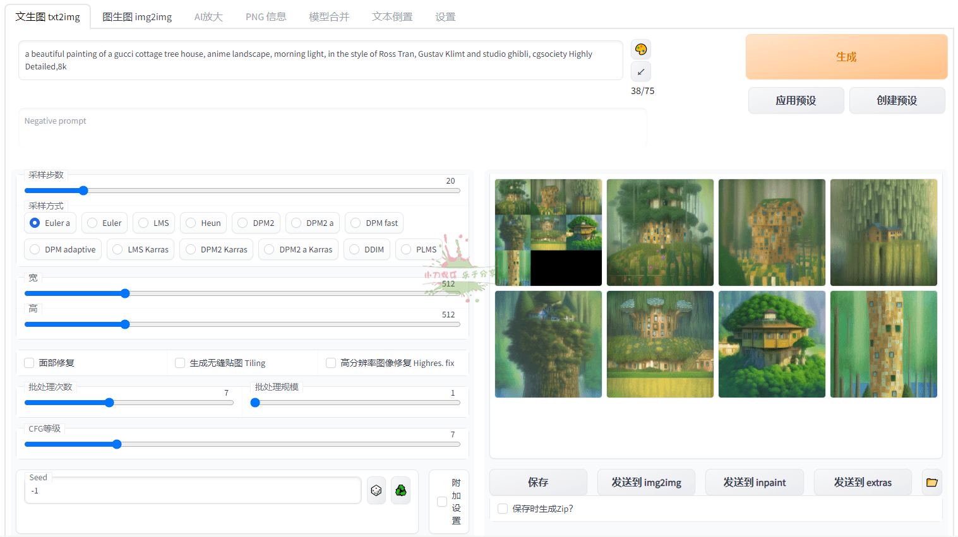Screen dimensions: 958x537
Task: Select the grid thumbnail in the gallery
Action: pyautogui.click(x=548, y=232)
